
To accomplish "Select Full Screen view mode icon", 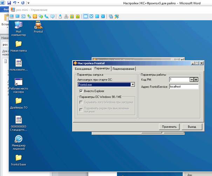I will 97,16.
